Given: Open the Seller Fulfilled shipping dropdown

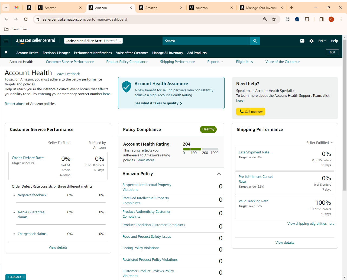Looking at the screenshot, I should point(320,143).
